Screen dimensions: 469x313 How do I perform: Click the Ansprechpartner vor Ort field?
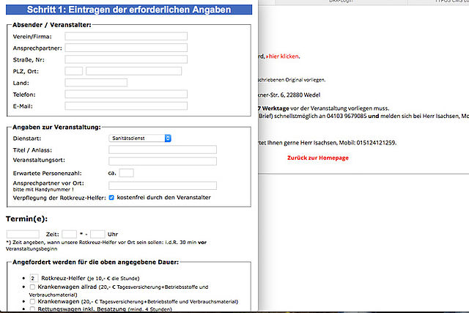[x=163, y=185]
